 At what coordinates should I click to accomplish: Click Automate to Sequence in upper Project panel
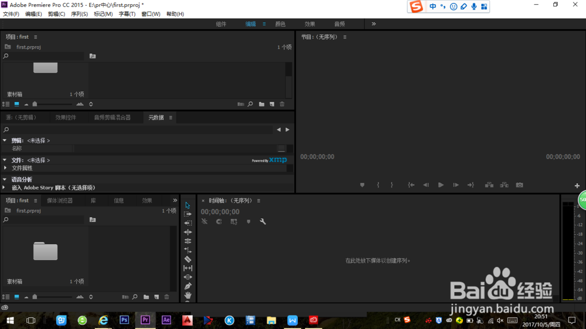click(x=241, y=104)
